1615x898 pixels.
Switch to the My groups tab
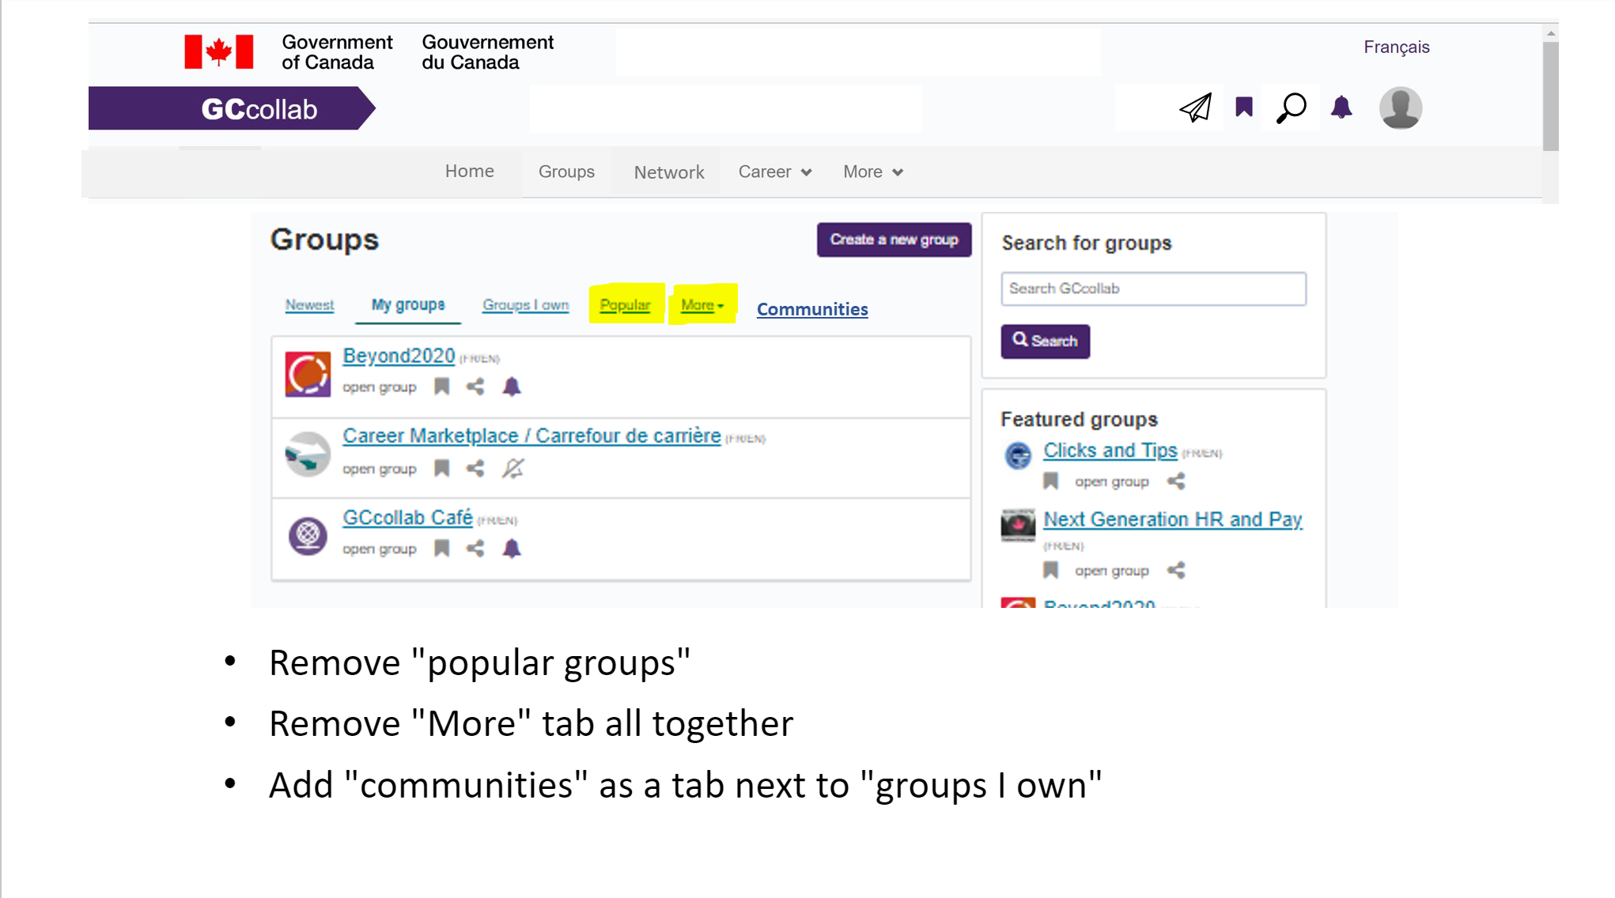tap(407, 305)
